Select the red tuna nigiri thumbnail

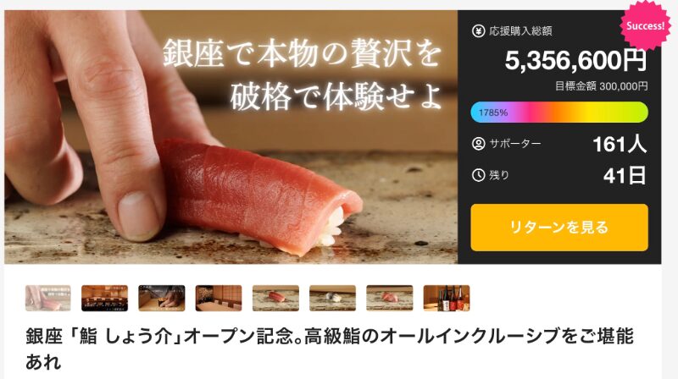pos(275,298)
